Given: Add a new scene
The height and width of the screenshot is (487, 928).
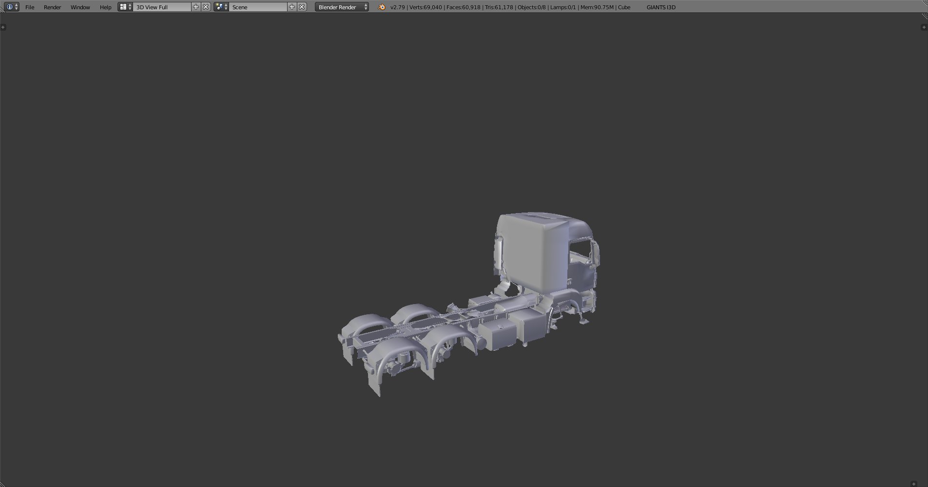Looking at the screenshot, I should (292, 7).
